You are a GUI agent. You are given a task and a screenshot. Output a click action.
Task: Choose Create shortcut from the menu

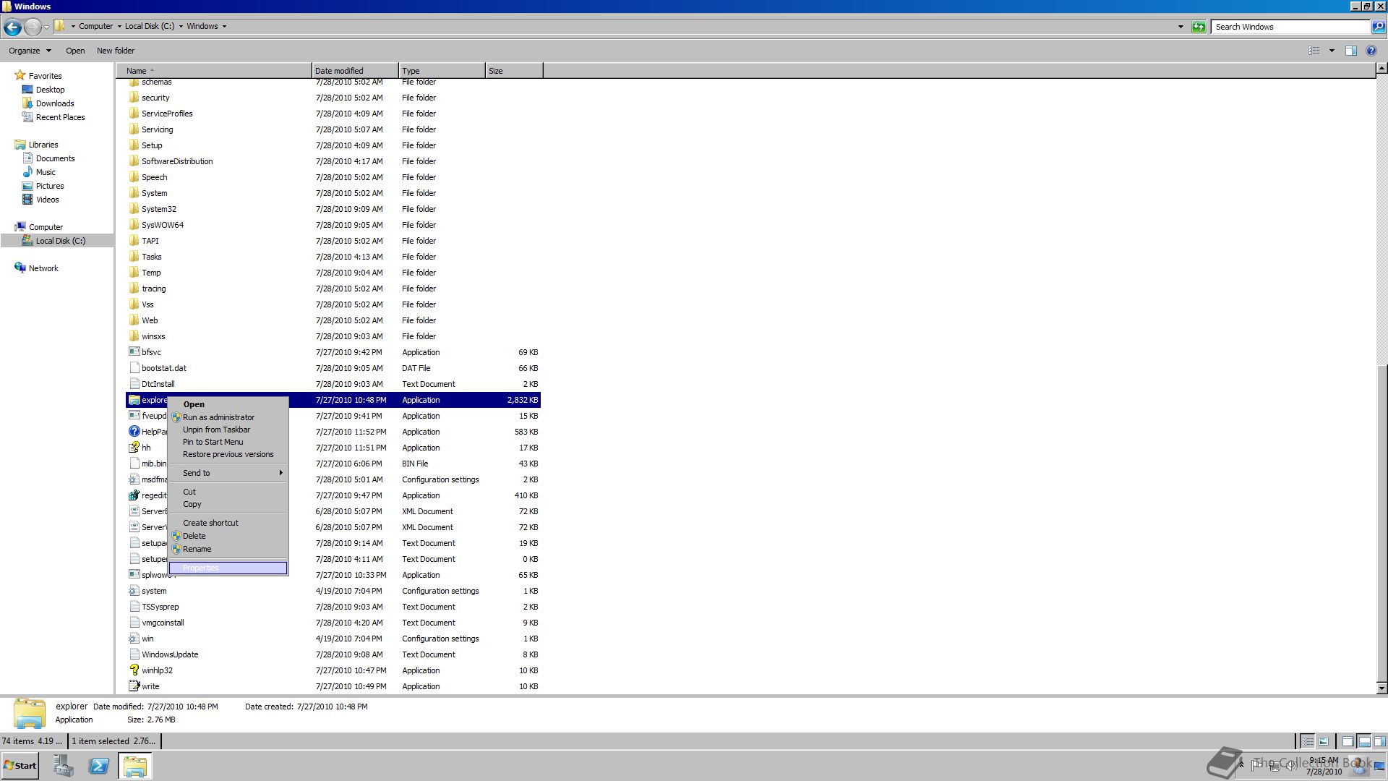[x=228, y=523]
